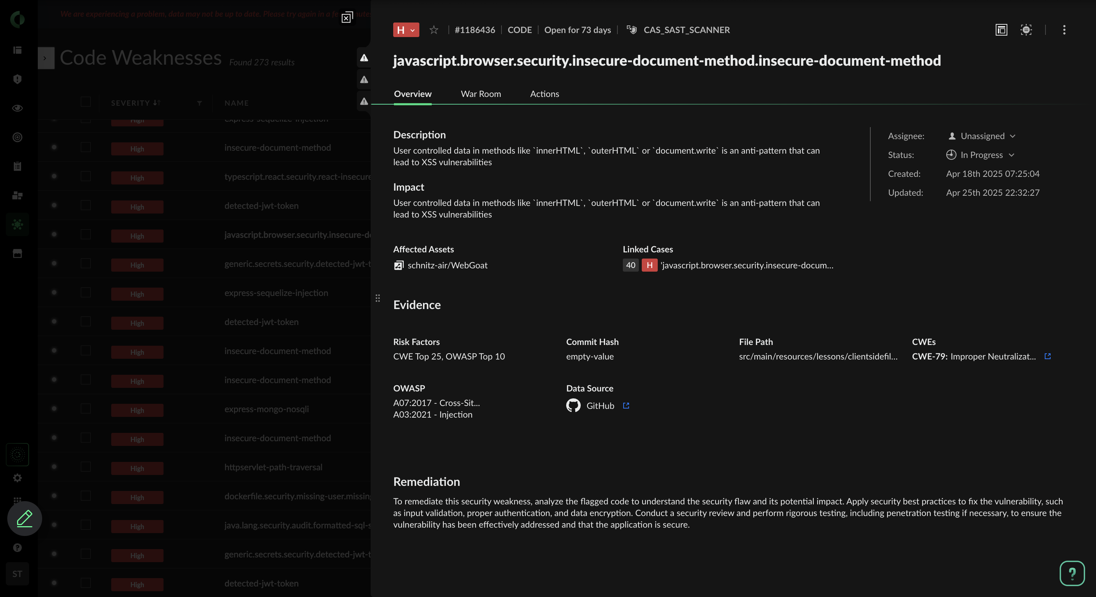Switch to the Actions tab
This screenshot has height=597, width=1096.
click(544, 94)
